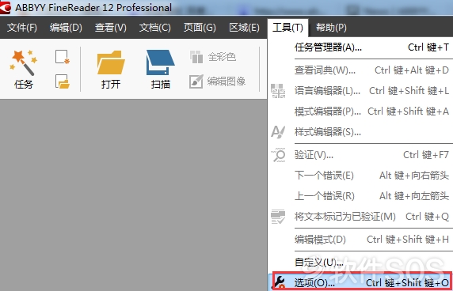This screenshot has height=291, width=453.
Task: Select 将文本标记为已验证(M) menu entry
Action: 360,217
